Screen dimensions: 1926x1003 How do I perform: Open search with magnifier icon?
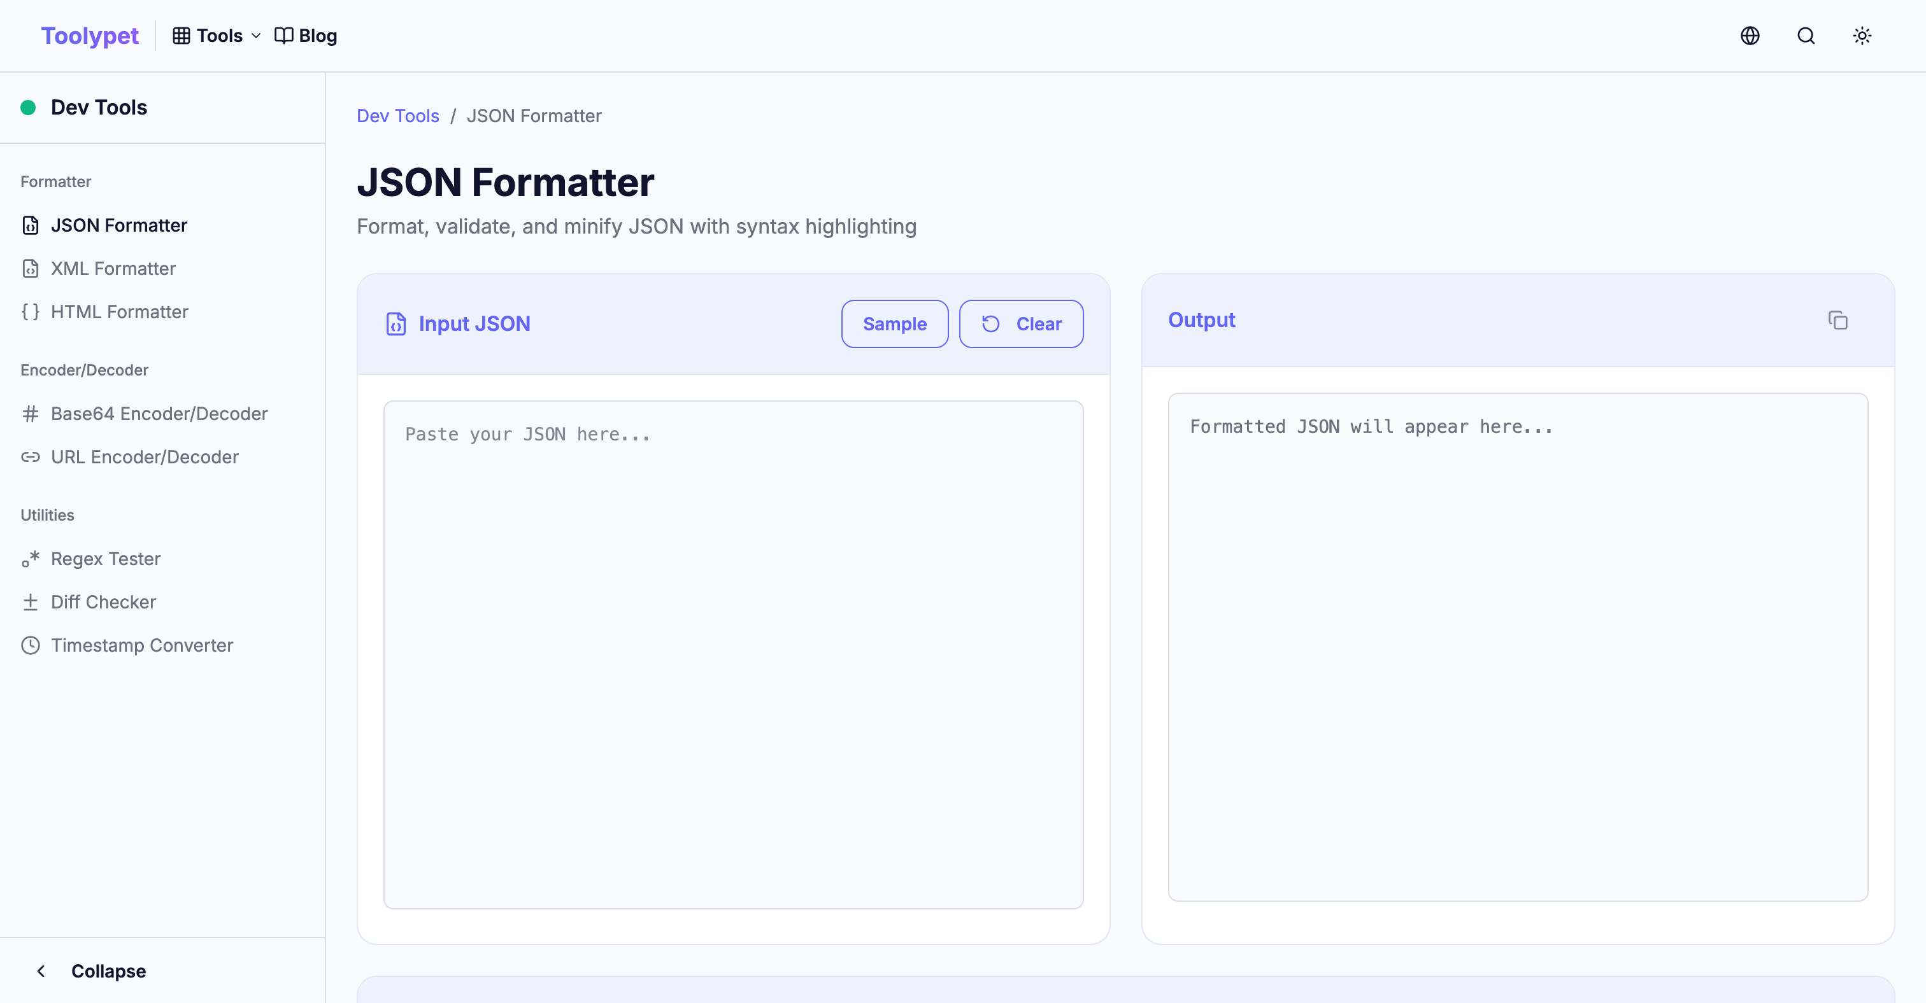[1806, 36]
